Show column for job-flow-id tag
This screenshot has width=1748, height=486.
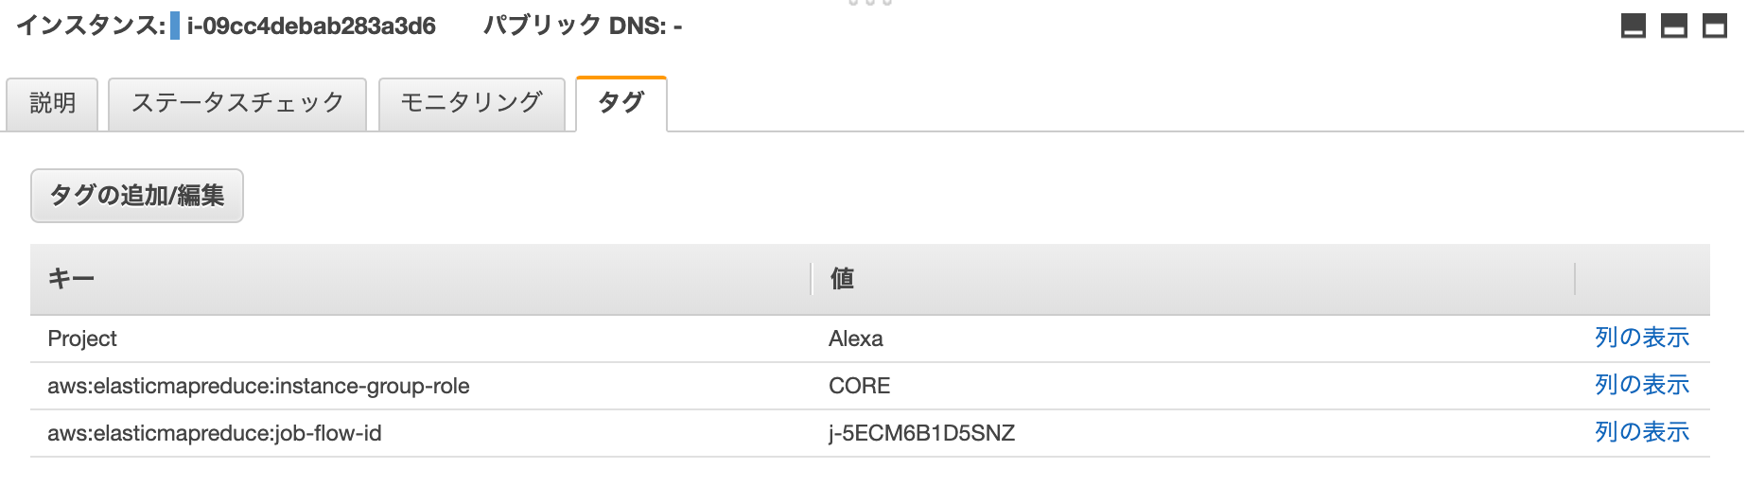tap(1642, 432)
